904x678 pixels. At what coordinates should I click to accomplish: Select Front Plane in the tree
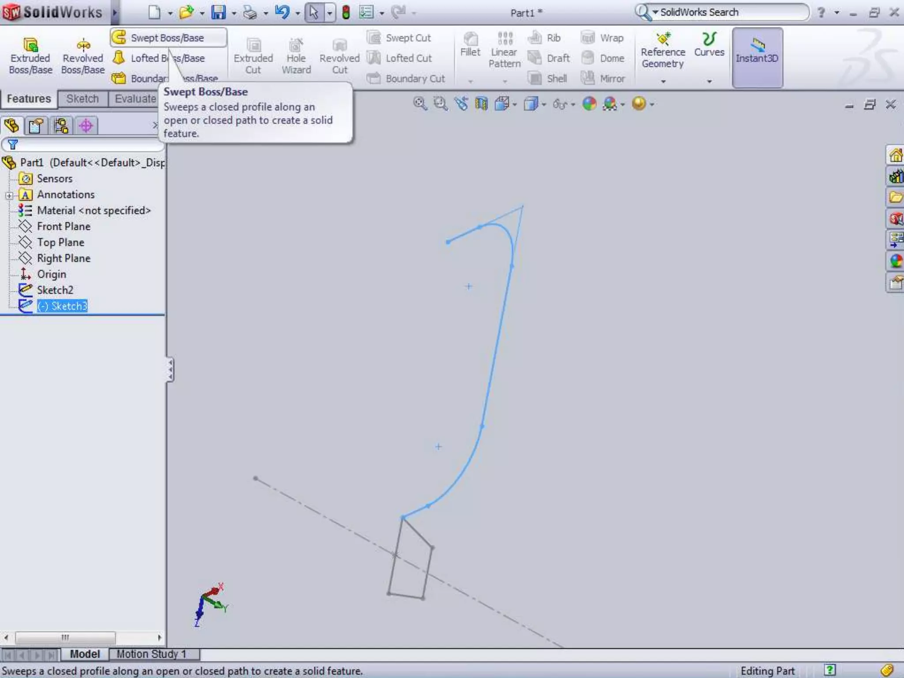64,226
